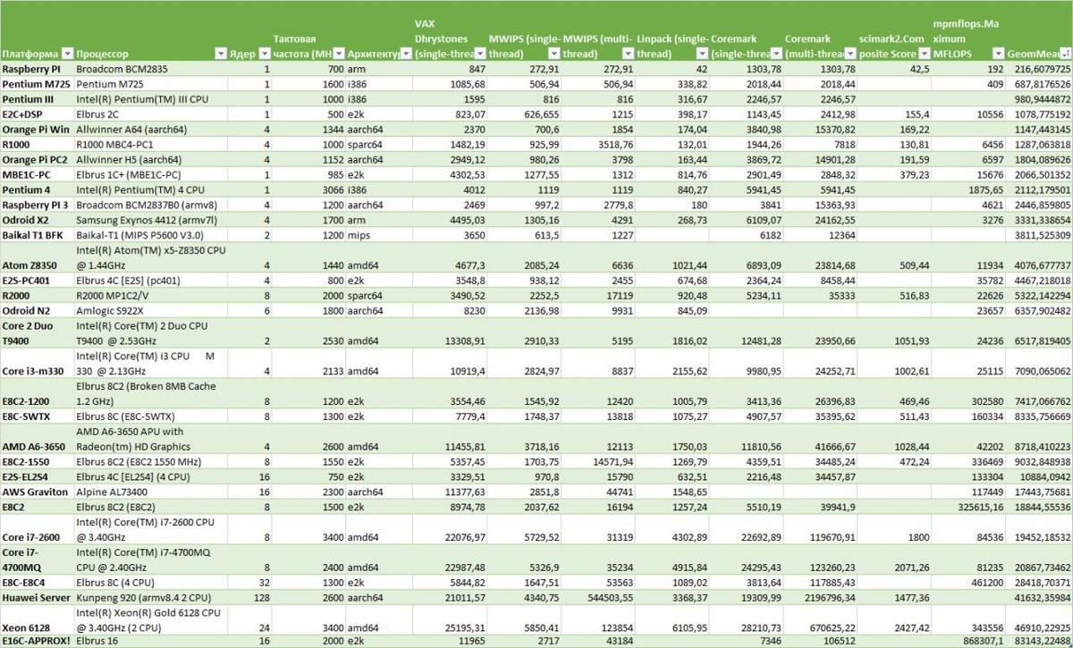This screenshot has width=1073, height=648.
Task: Select the Pentium M725 platform cell
Action: click(37, 84)
